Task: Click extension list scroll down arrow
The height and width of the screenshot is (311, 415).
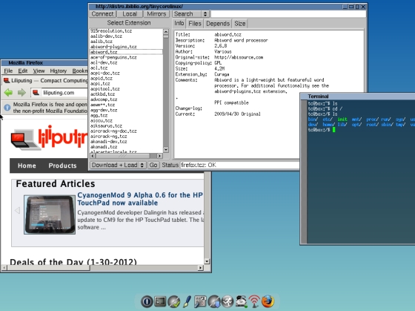Action: coord(166,149)
